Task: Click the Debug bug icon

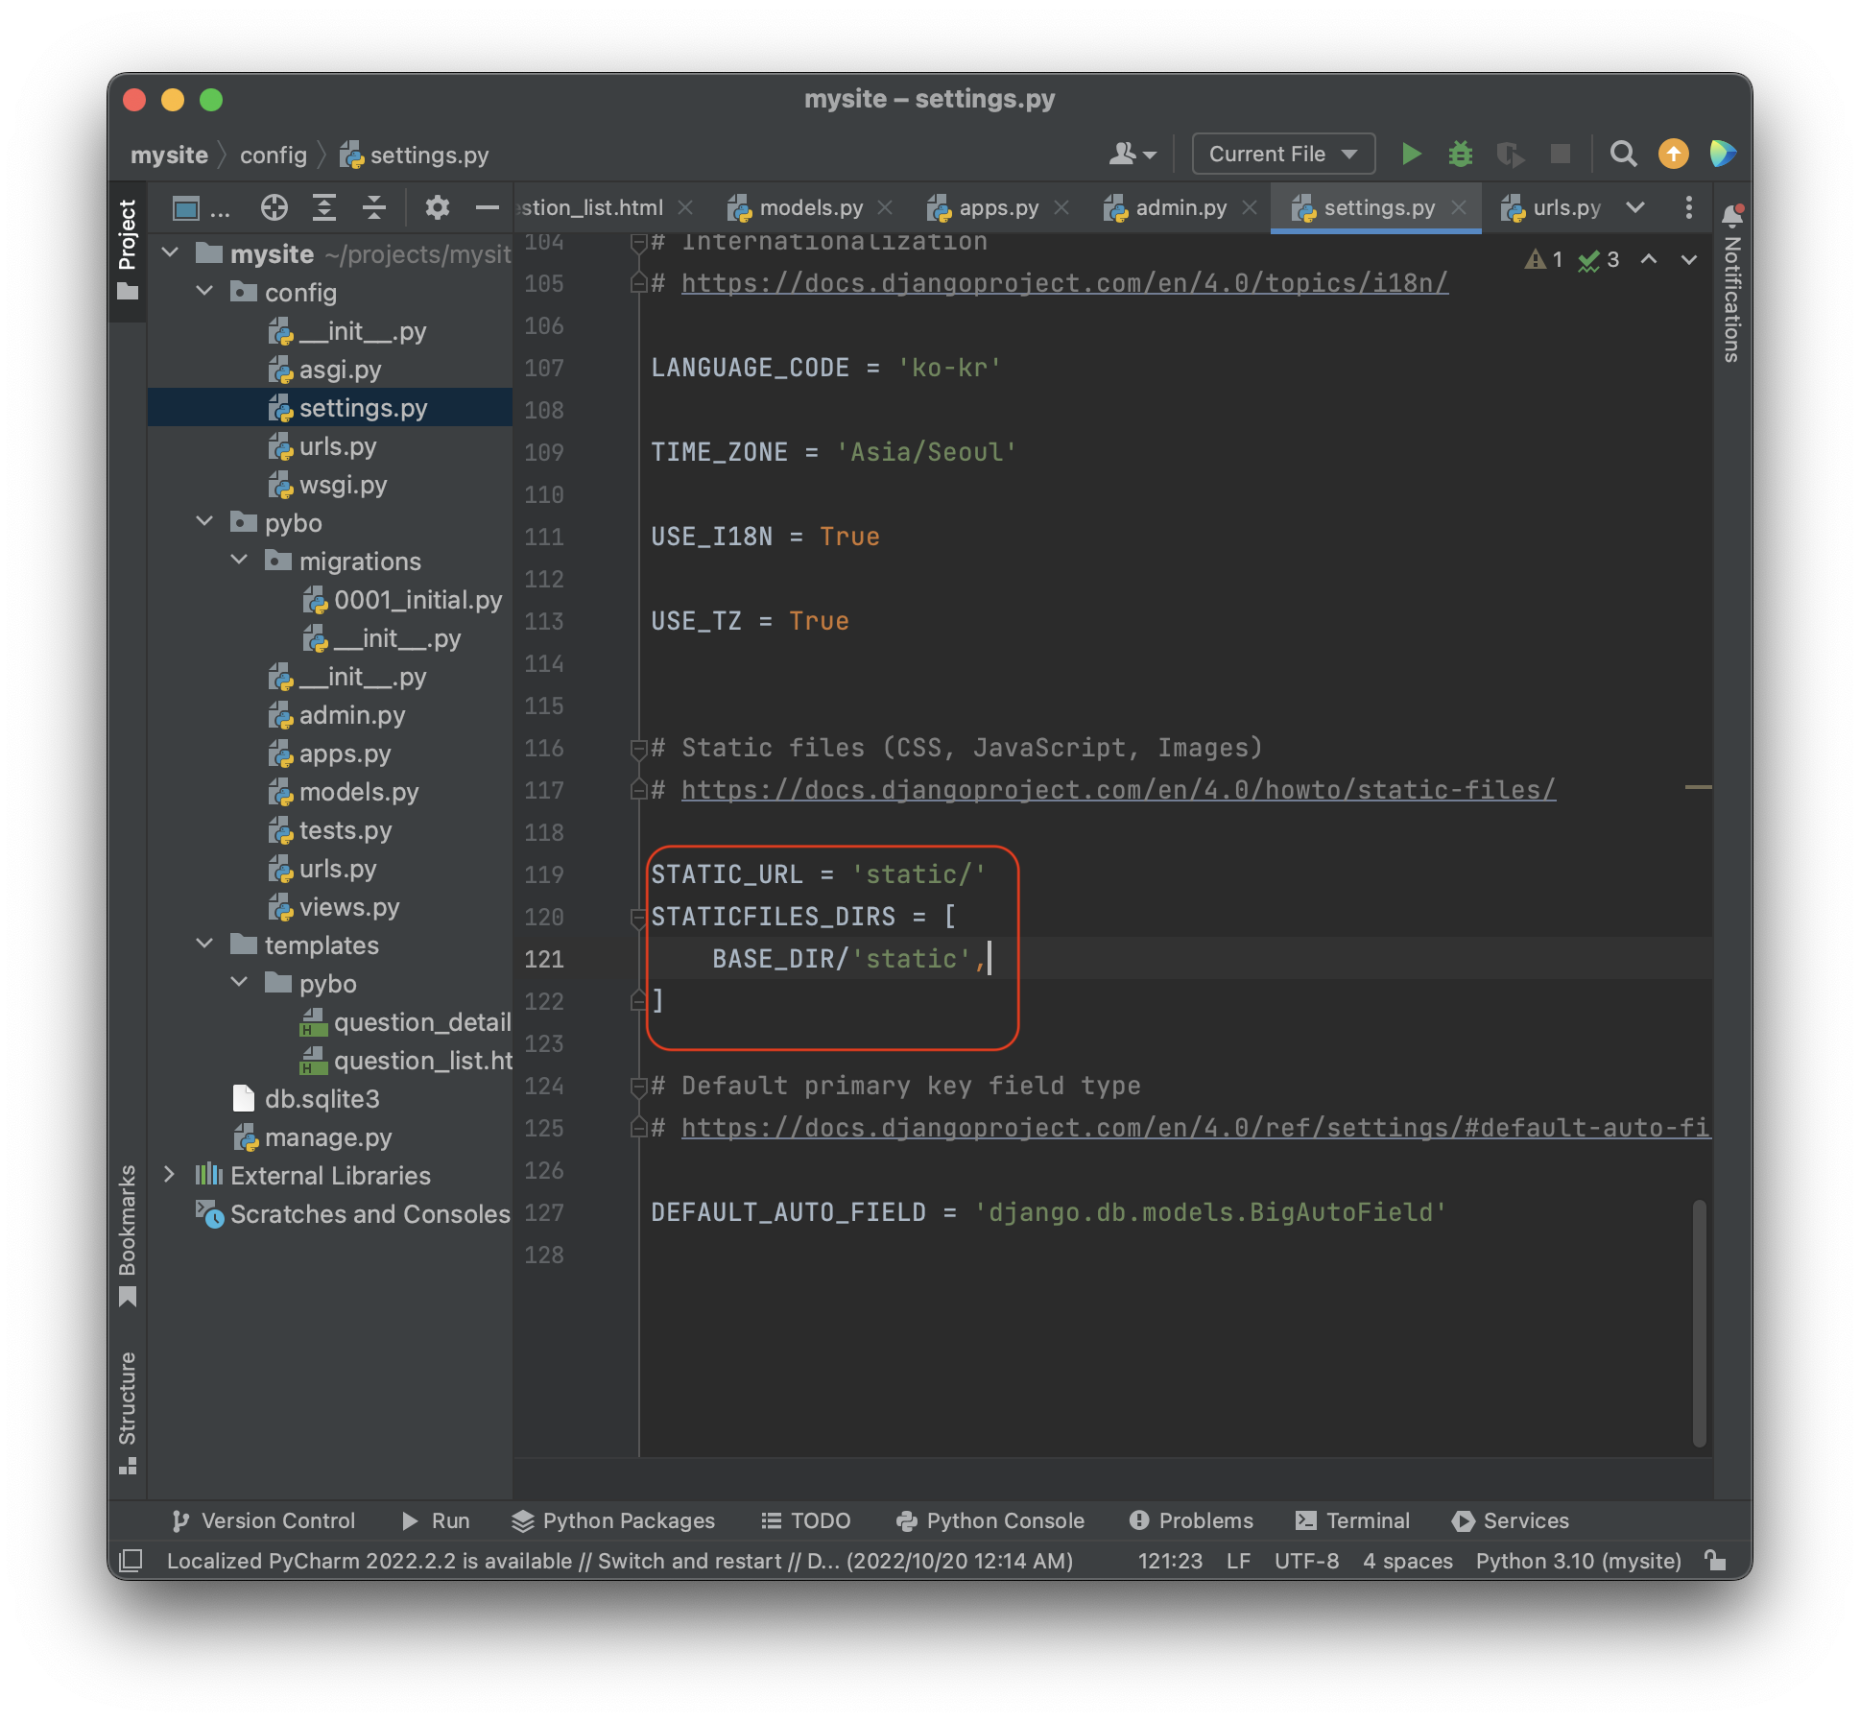Action: (x=1460, y=154)
